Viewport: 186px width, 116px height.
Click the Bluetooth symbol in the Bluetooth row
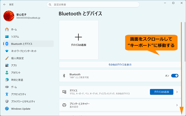click(64, 76)
